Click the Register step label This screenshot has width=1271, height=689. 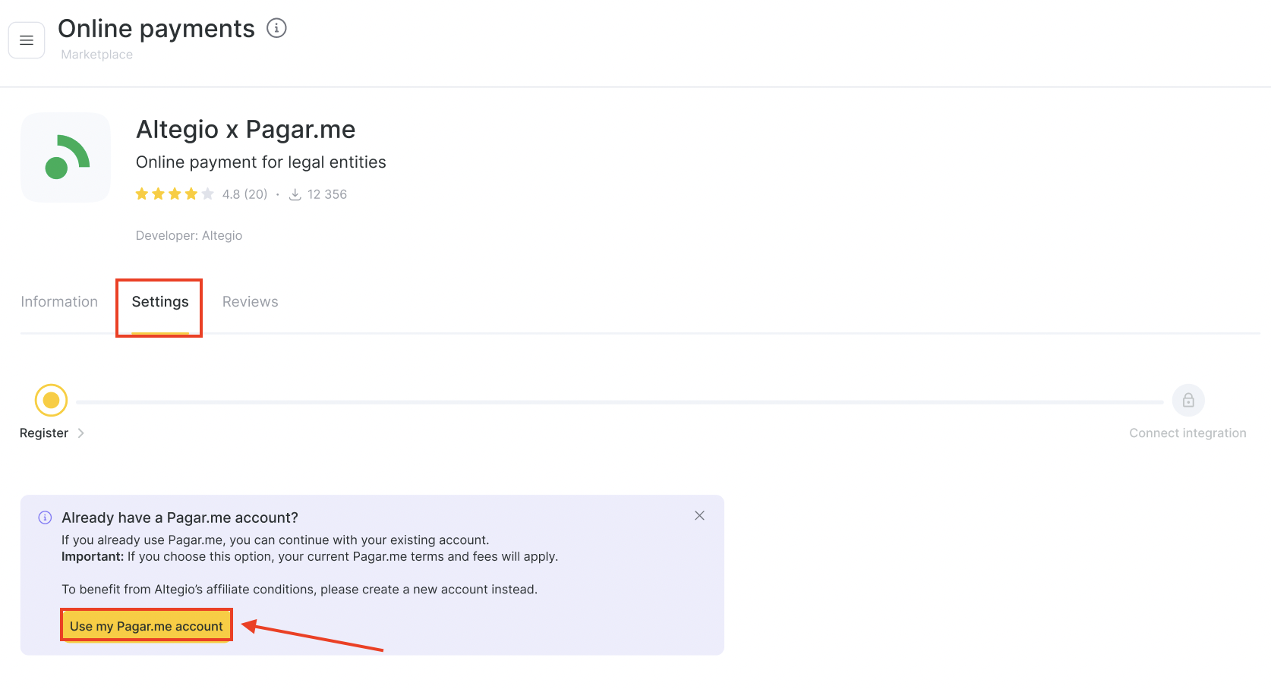click(44, 433)
